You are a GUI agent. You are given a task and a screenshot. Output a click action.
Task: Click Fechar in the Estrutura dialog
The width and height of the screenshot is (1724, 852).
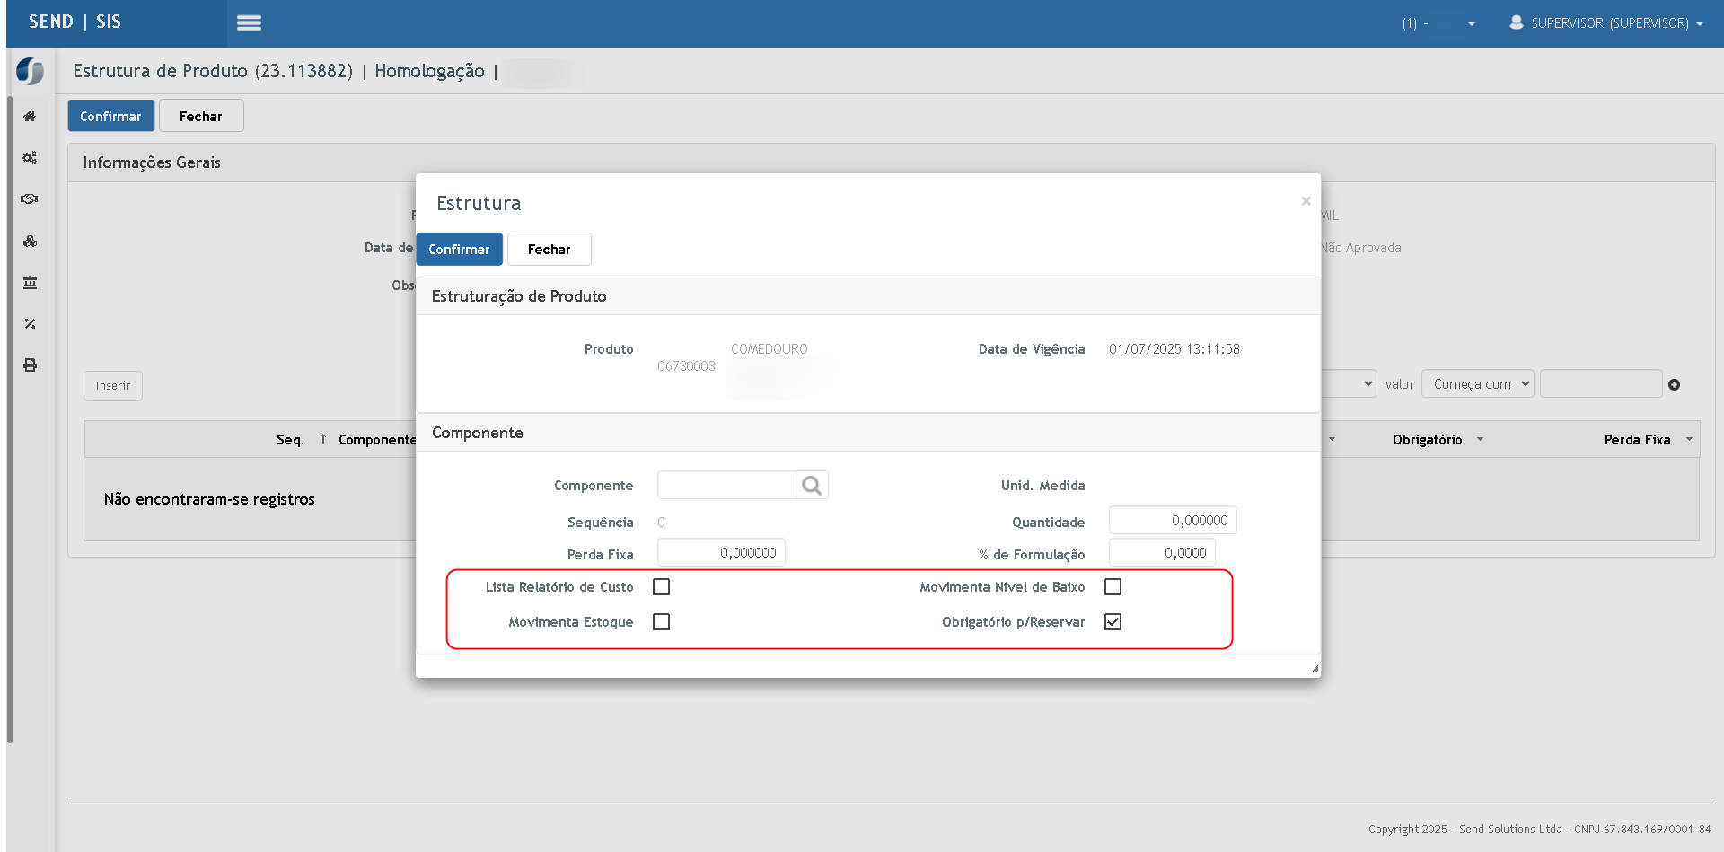[x=550, y=250]
